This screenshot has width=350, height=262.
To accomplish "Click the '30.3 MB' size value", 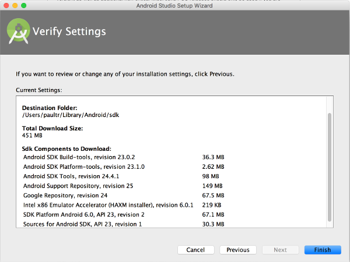I will pos(213,224).
